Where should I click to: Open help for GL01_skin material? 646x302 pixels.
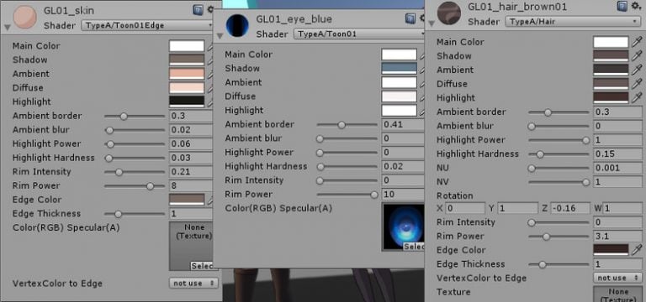pyautogui.click(x=199, y=10)
